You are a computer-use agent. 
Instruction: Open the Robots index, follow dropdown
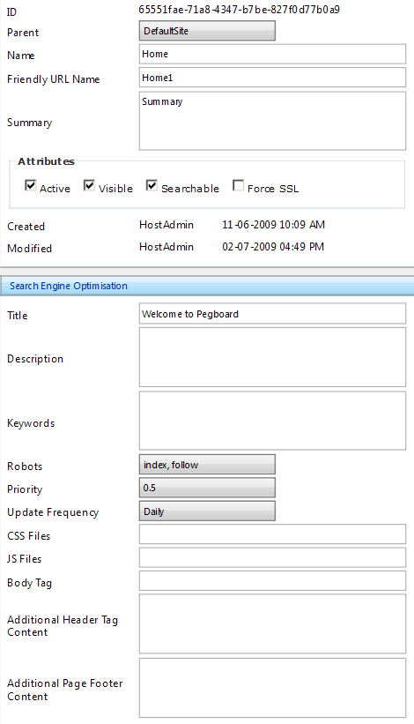coord(207,465)
